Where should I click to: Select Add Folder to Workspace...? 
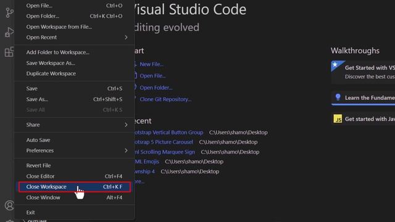tap(74, 52)
